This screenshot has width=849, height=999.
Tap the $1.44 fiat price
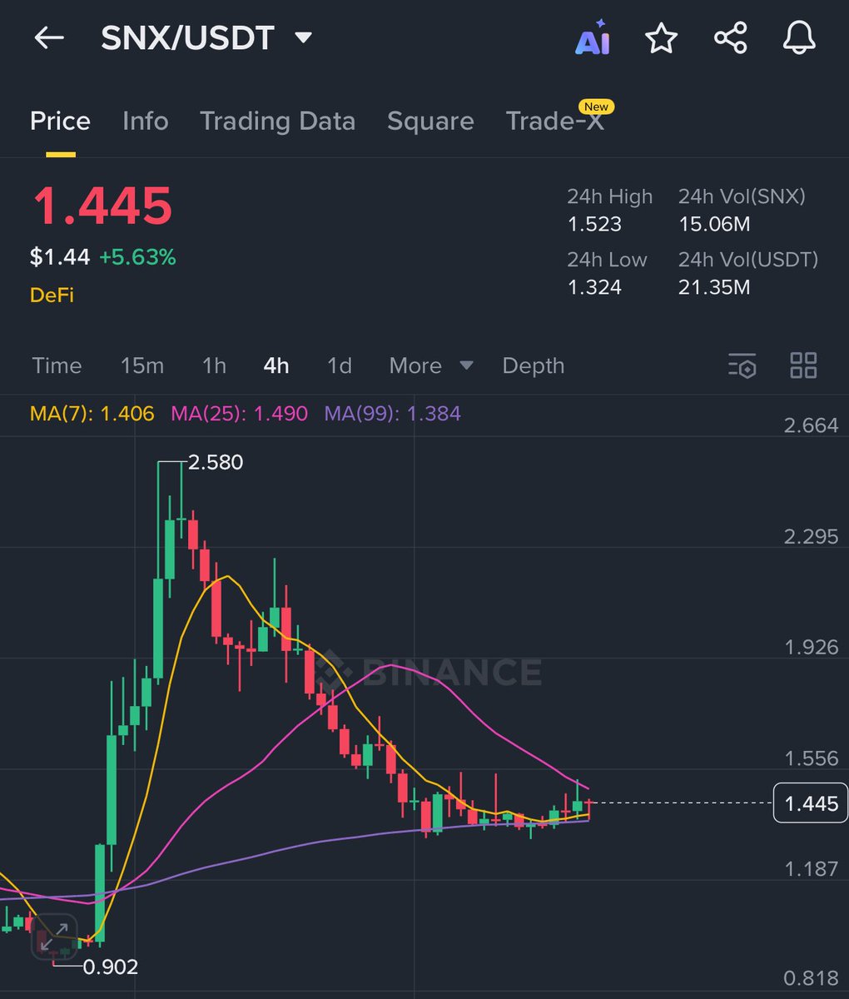[60, 257]
